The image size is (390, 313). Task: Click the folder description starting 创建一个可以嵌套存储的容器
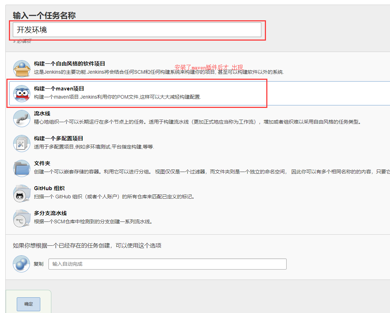click(x=212, y=172)
